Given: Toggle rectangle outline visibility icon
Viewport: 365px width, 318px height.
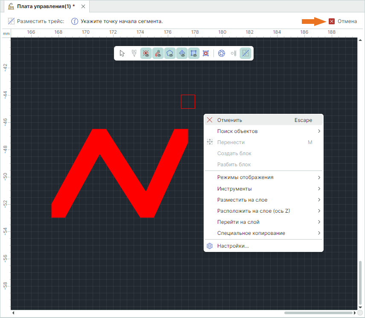Looking at the screenshot, I should pyautogui.click(x=194, y=53).
